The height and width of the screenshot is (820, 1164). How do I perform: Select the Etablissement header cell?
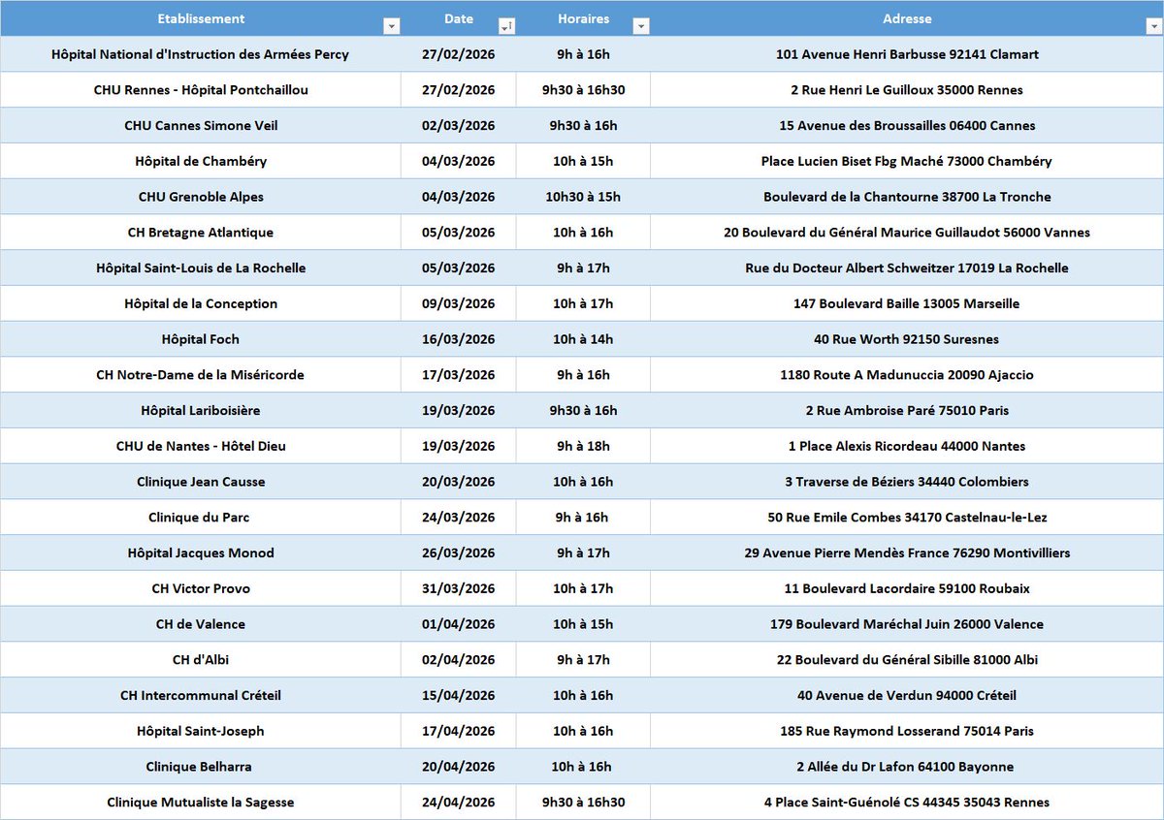coord(201,18)
